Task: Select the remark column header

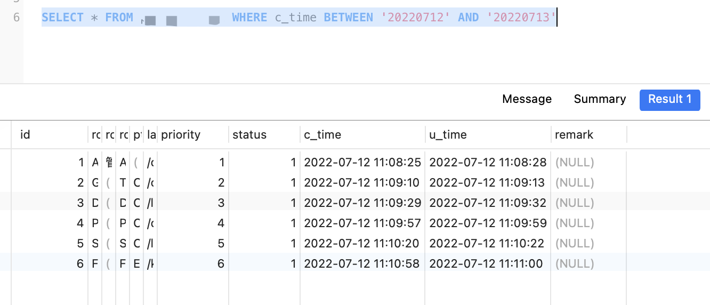Action: 574,135
